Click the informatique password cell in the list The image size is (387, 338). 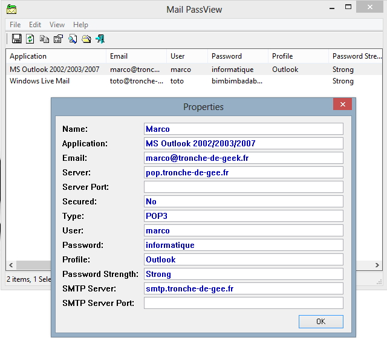(232, 70)
